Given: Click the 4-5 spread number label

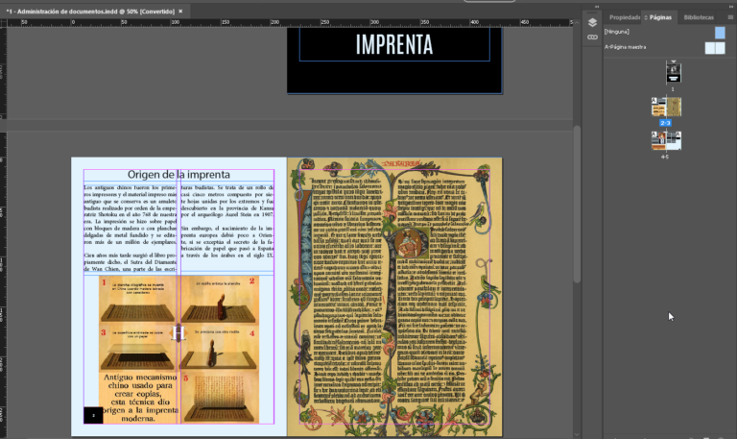Looking at the screenshot, I should [x=665, y=157].
